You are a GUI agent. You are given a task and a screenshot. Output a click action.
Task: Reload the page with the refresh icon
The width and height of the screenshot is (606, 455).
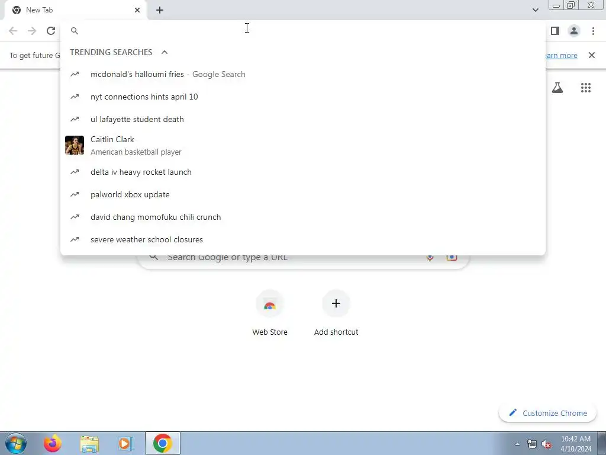point(51,31)
